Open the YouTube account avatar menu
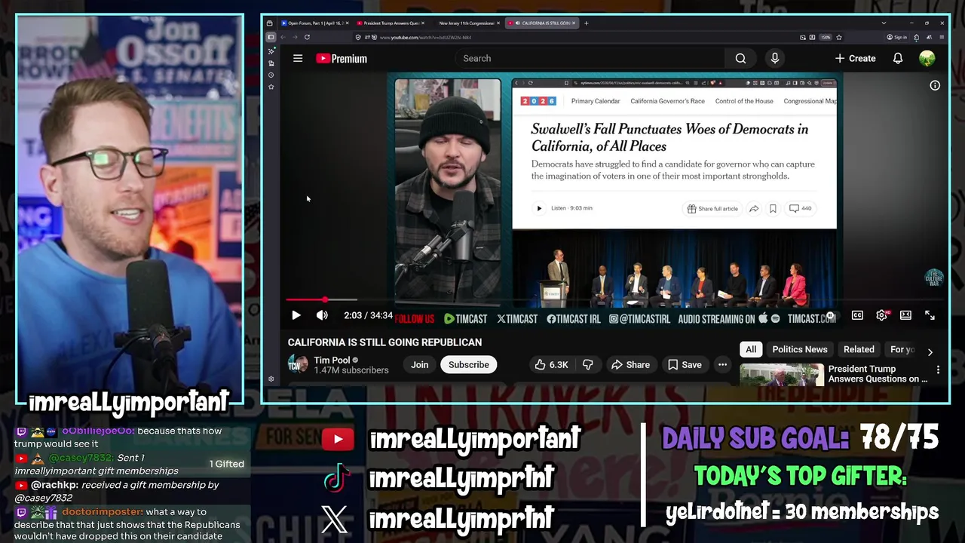This screenshot has height=543, width=965. coord(927,58)
